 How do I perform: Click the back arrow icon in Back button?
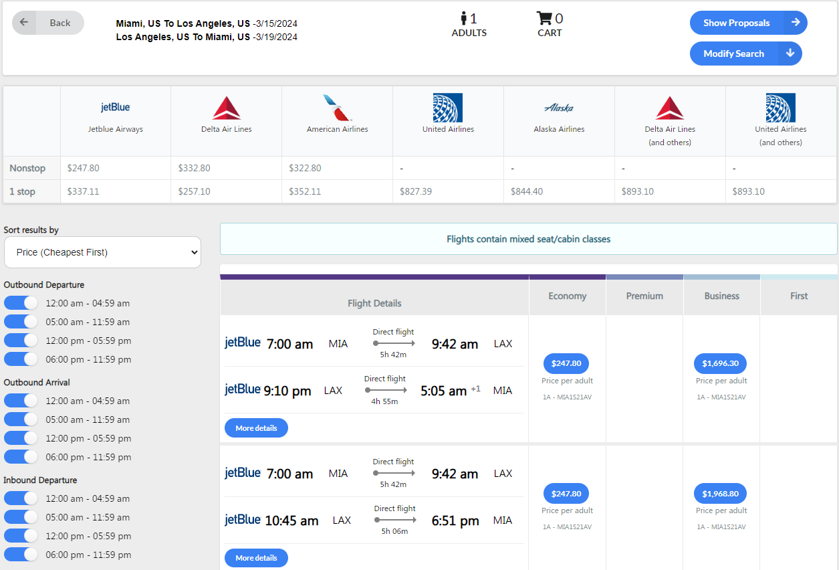pos(24,22)
